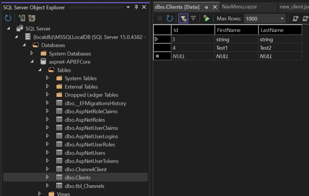309x196 pixels.
Task: Collapse the (localdb)\MSSQLLocalDB server node
Action: [16, 37]
